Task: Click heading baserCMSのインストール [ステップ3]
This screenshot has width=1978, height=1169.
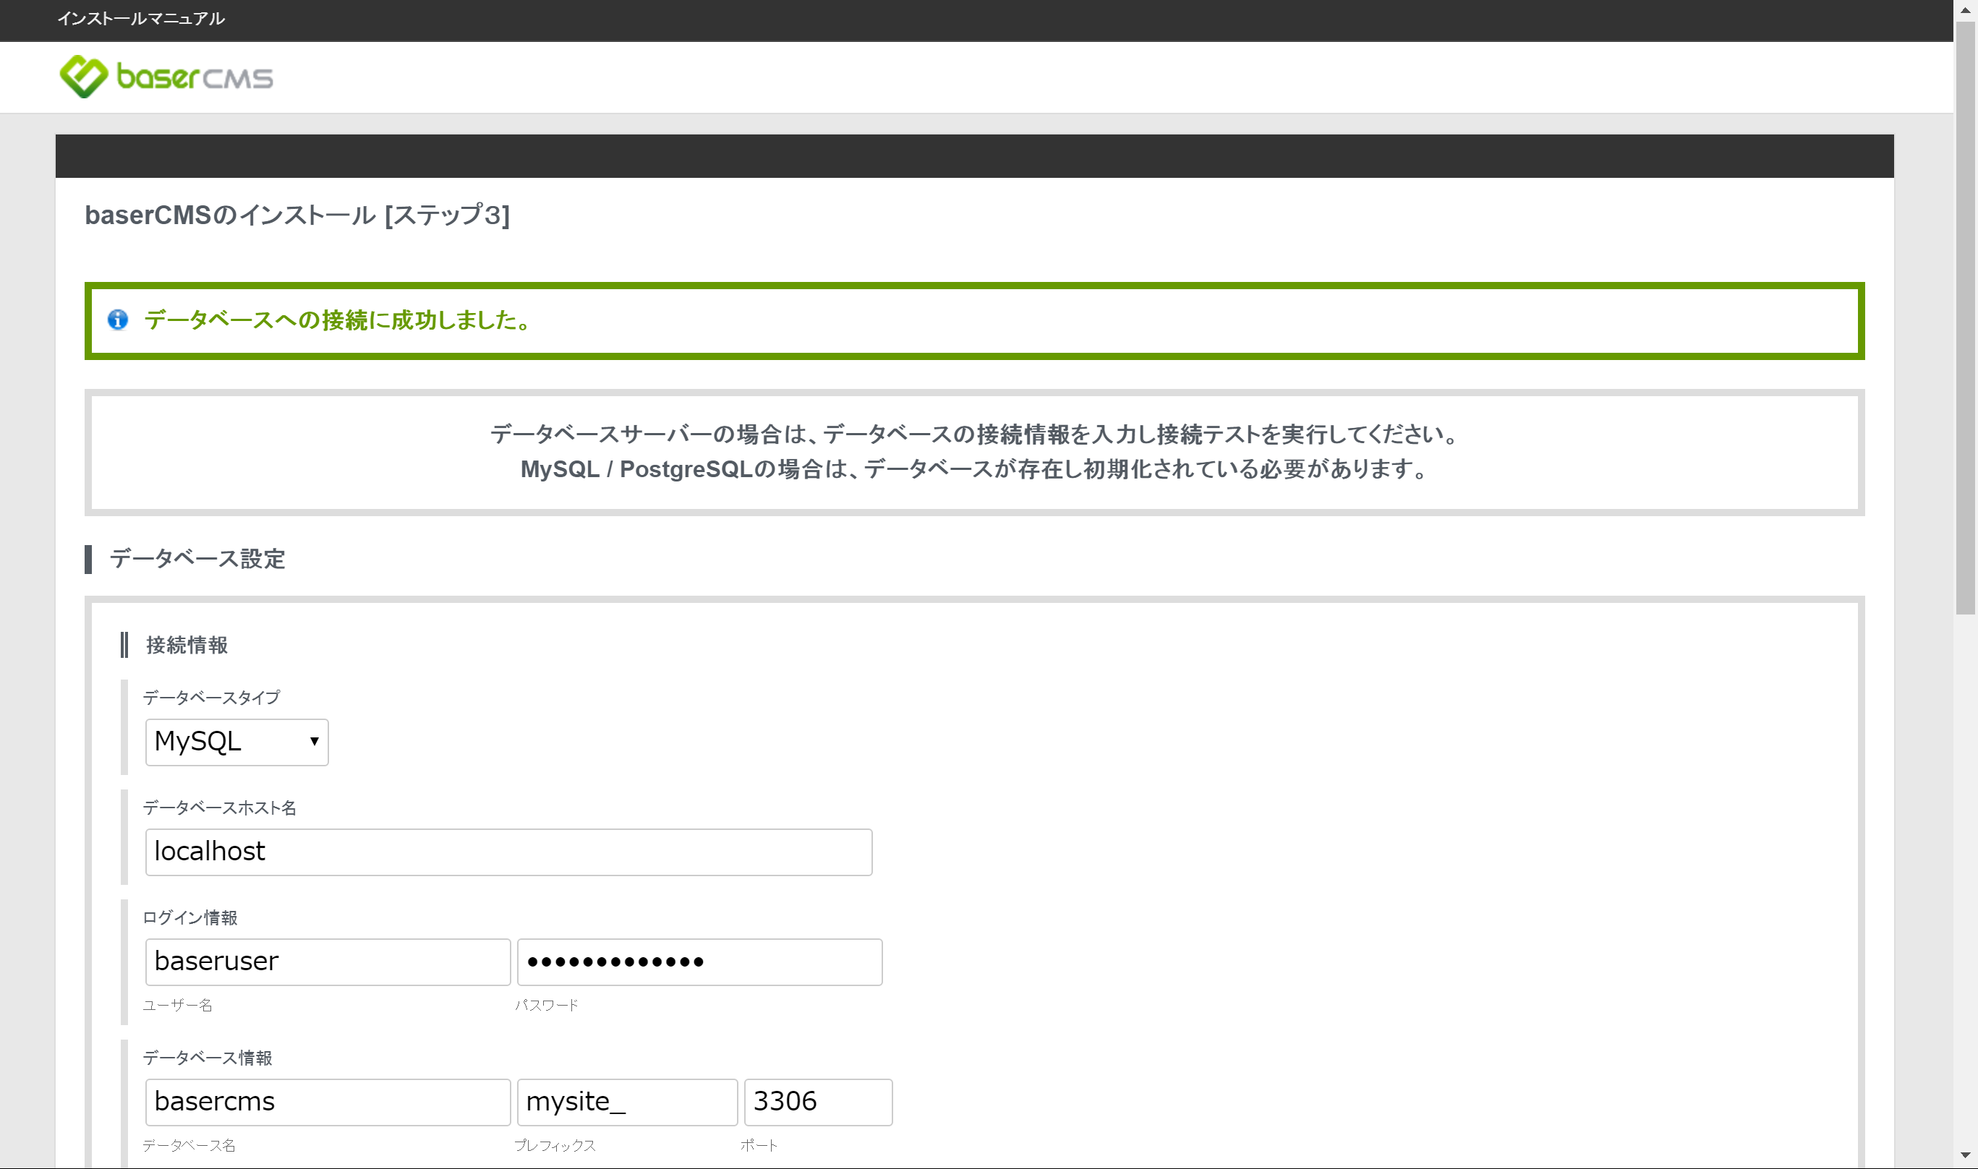Action: pyautogui.click(x=297, y=215)
